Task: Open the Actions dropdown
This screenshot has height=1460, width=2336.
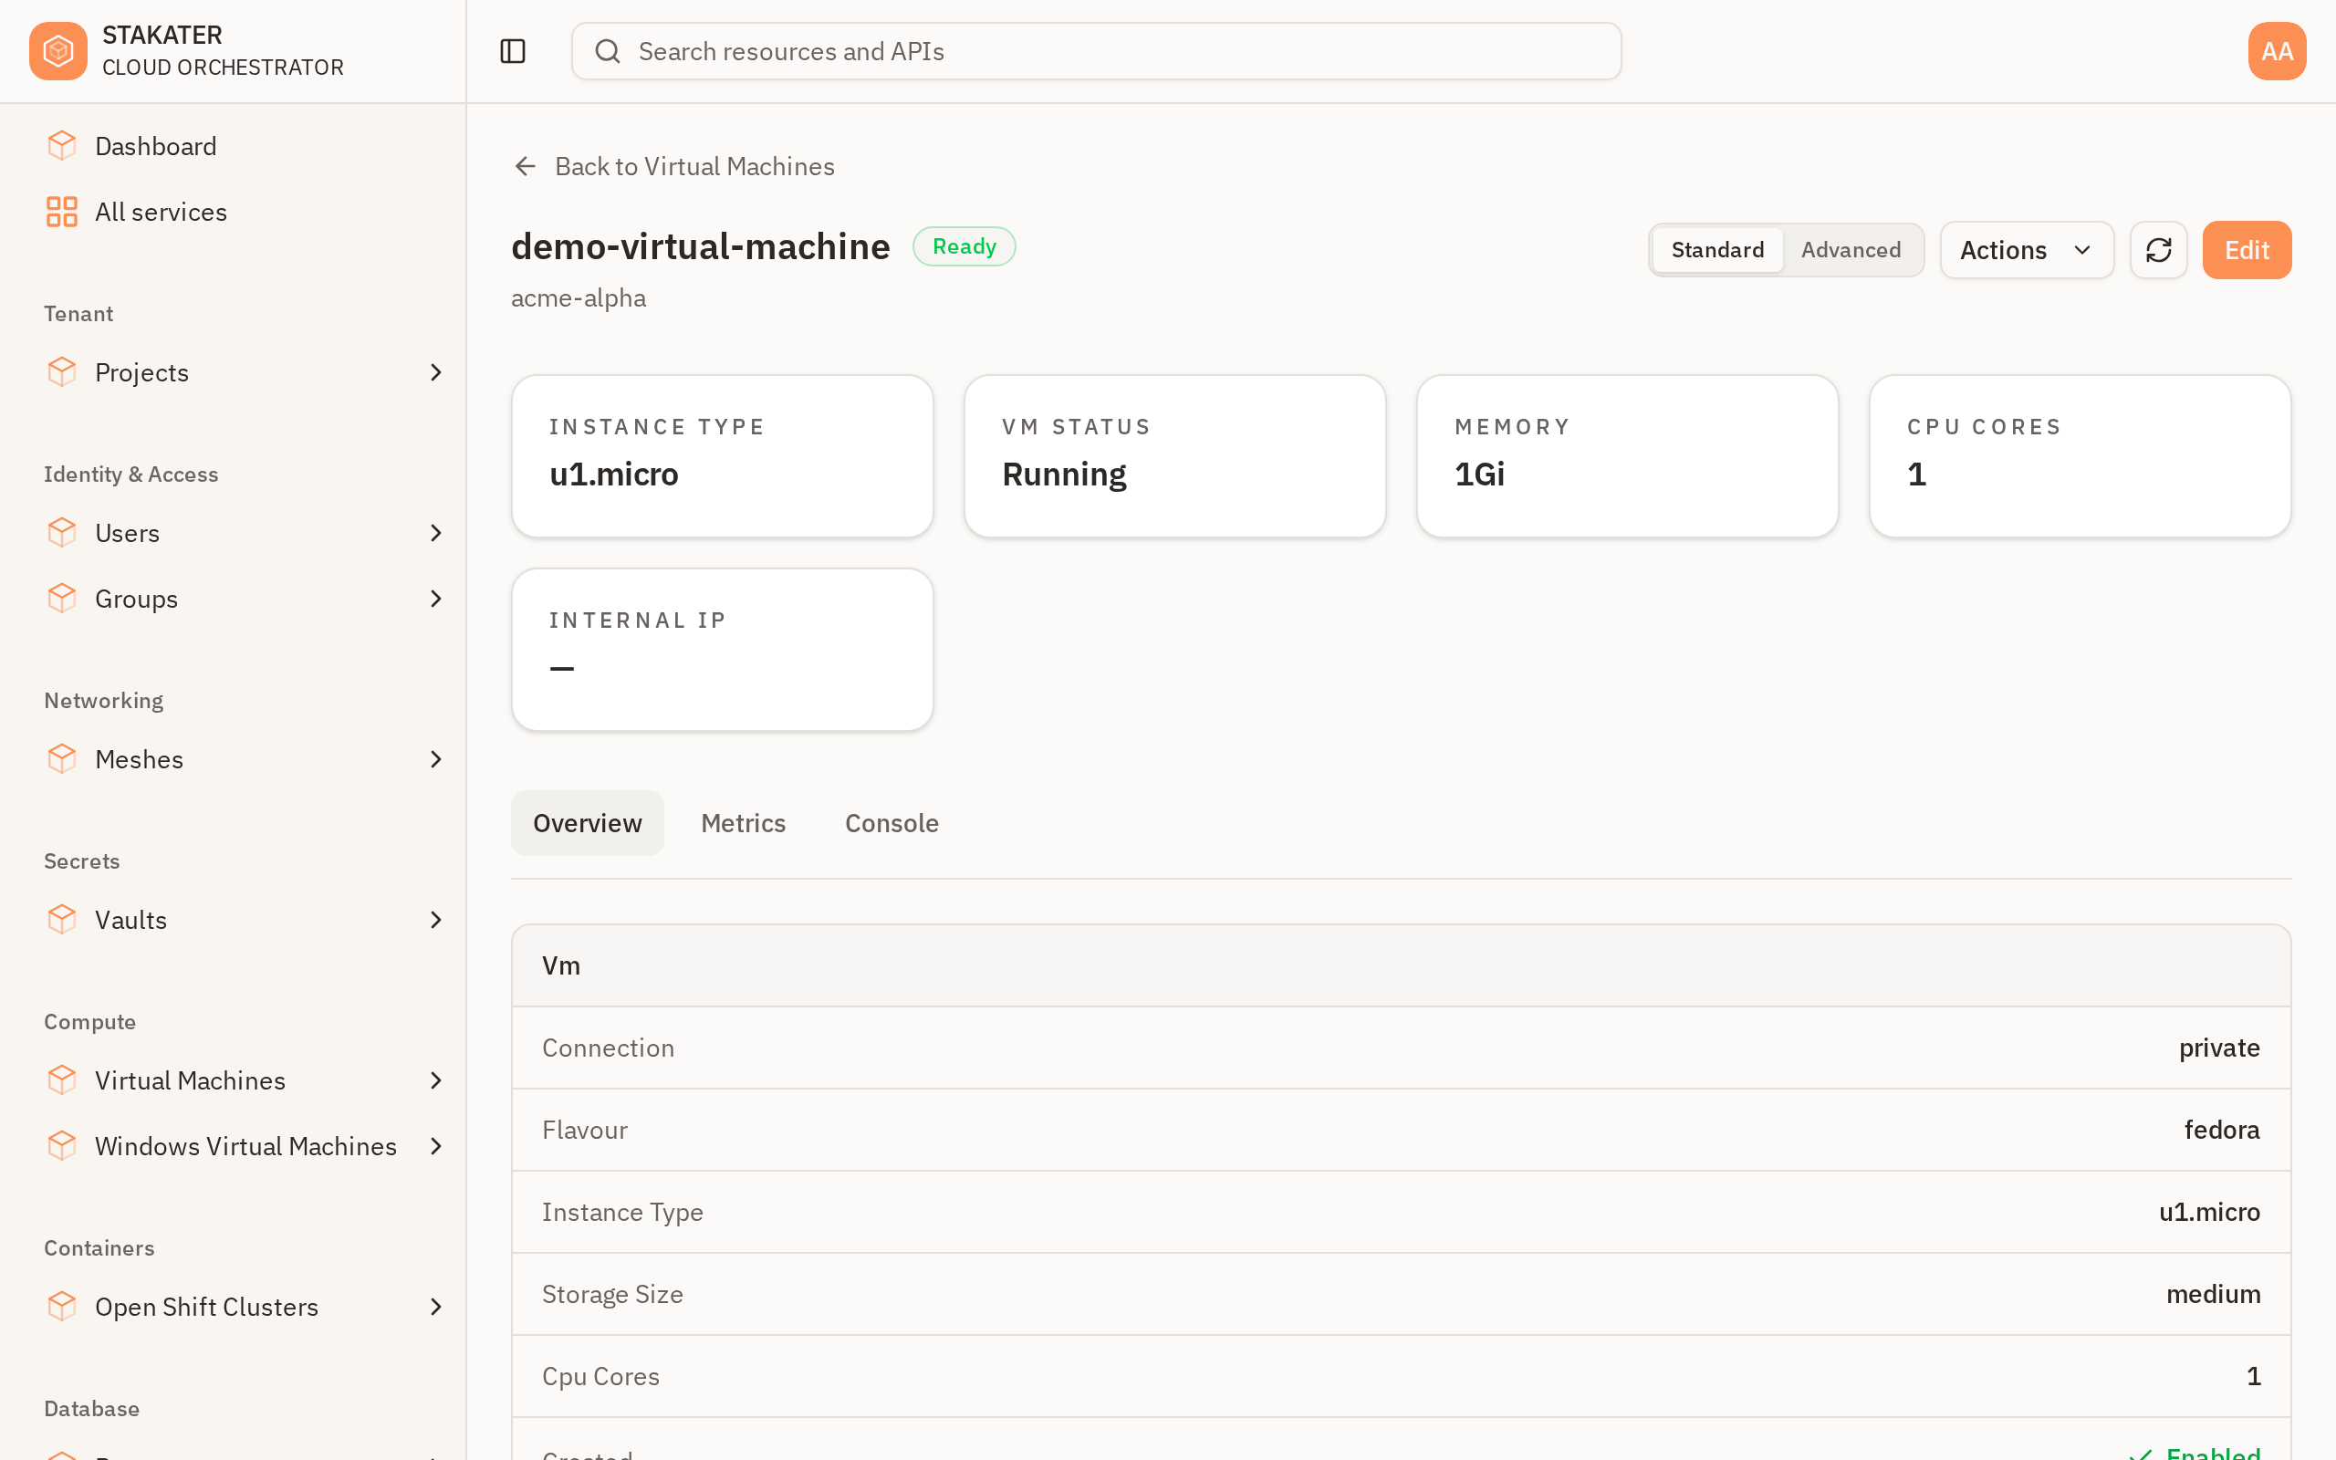Action: [2026, 250]
